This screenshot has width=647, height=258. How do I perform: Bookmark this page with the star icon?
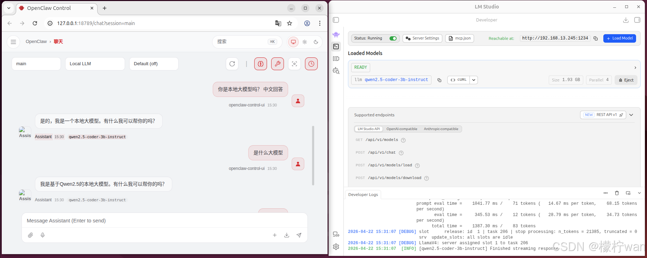290,23
